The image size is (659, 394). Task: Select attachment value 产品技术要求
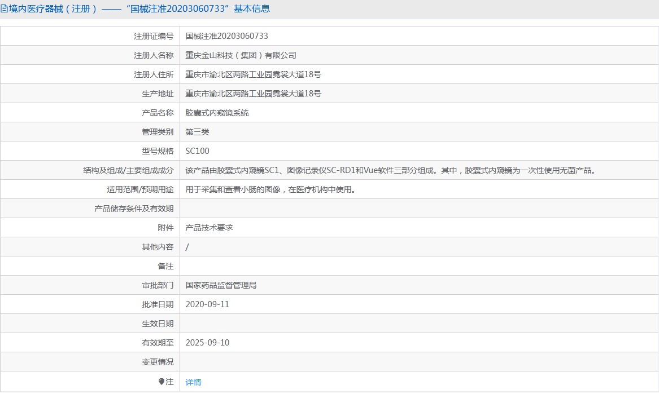[209, 228]
